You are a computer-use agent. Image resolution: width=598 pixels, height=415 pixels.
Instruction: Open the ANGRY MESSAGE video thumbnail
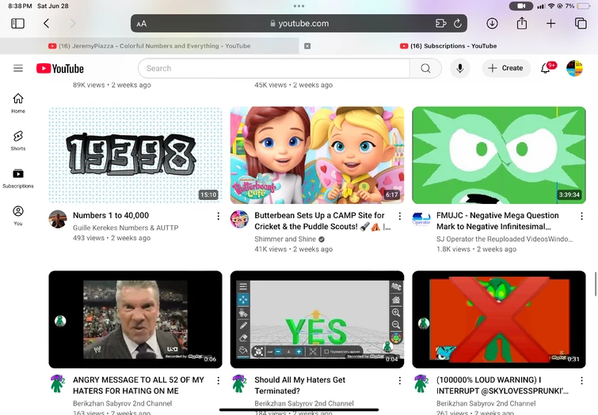click(x=135, y=319)
